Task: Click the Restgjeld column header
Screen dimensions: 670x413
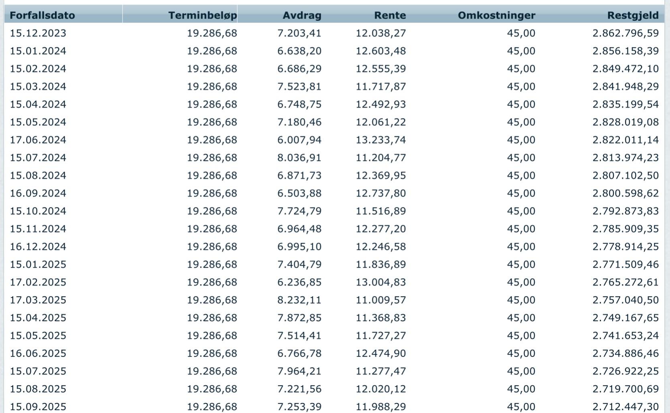Action: click(633, 15)
